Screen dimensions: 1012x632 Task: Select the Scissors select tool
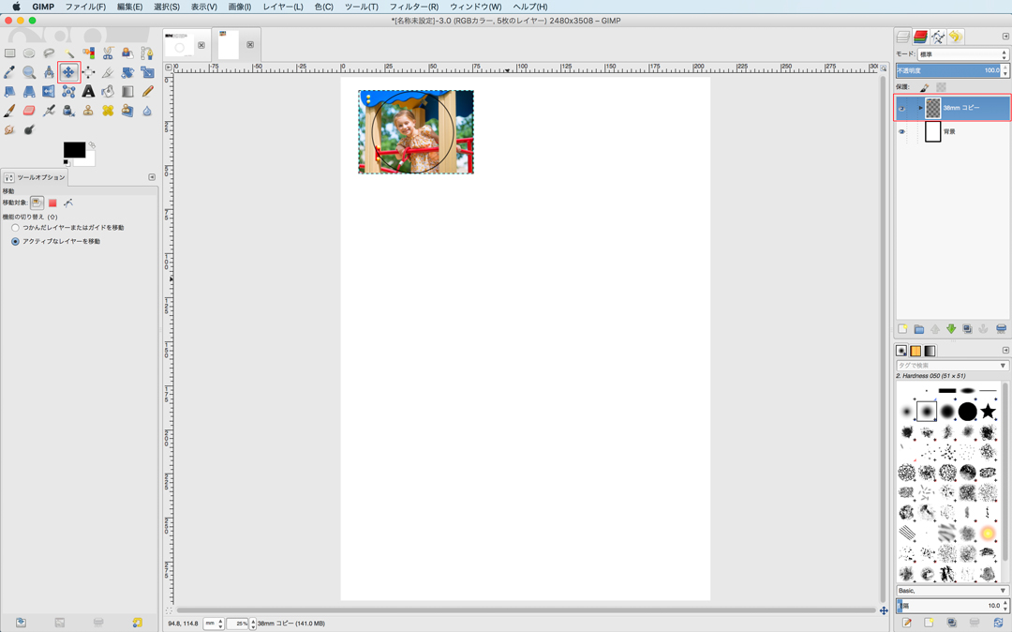tap(108, 53)
